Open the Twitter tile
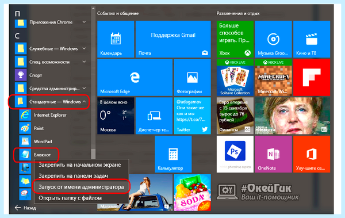 click(x=192, y=116)
